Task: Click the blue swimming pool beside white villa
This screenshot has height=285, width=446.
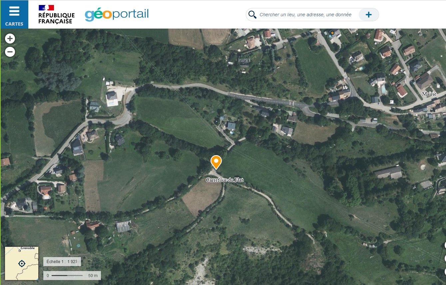Action: pyautogui.click(x=111, y=103)
